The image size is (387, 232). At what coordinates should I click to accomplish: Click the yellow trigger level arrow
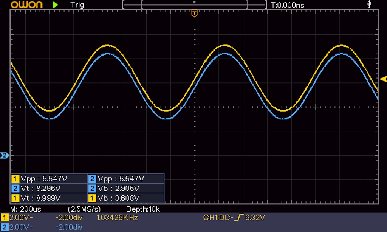pyautogui.click(x=383, y=79)
